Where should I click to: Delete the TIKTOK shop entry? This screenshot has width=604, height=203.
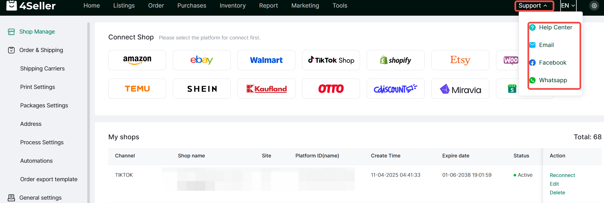[557, 193]
